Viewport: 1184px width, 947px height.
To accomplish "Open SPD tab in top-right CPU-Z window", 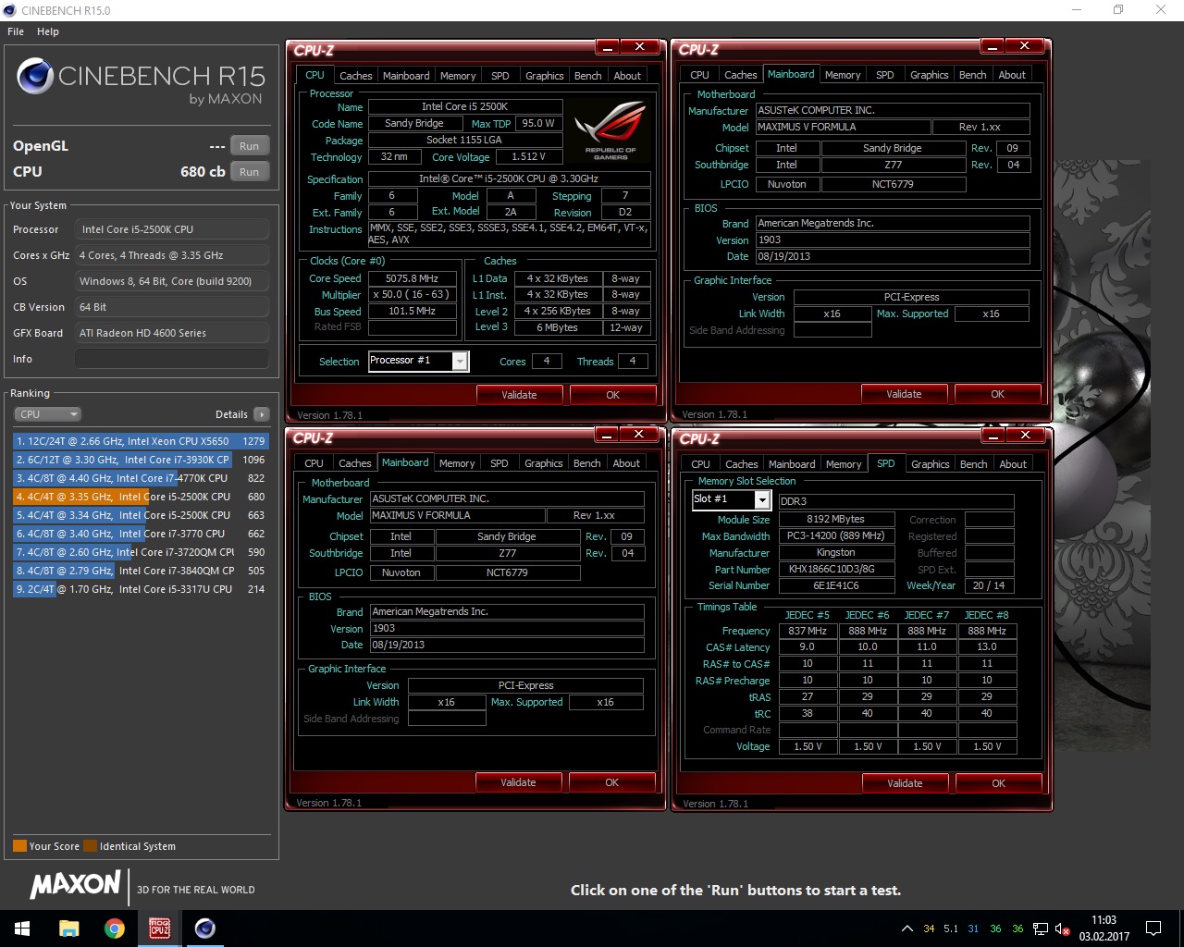I will pos(885,75).
